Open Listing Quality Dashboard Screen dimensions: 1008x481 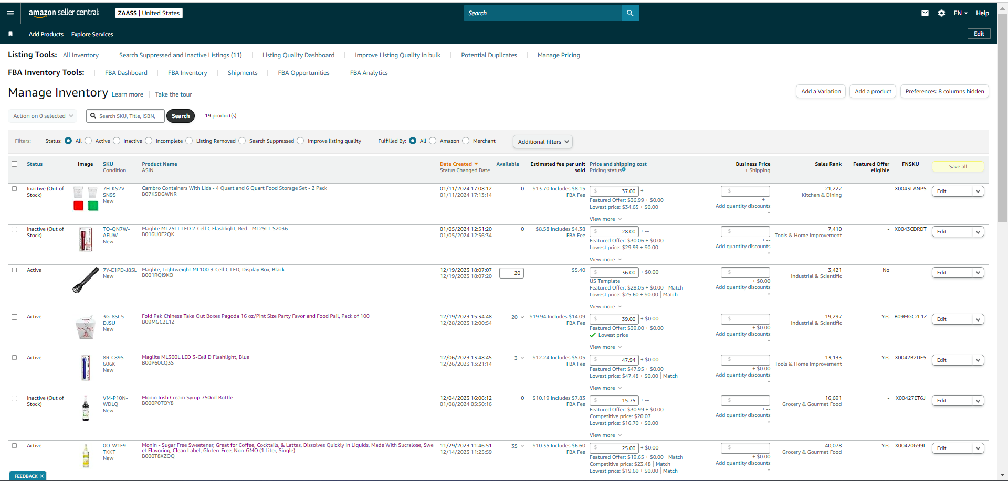(298, 55)
